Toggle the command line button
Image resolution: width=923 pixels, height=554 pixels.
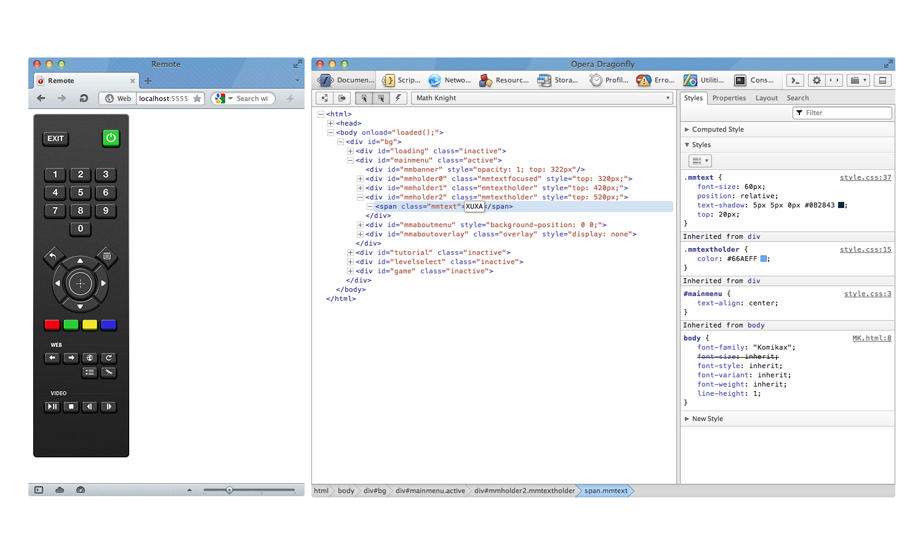point(795,80)
